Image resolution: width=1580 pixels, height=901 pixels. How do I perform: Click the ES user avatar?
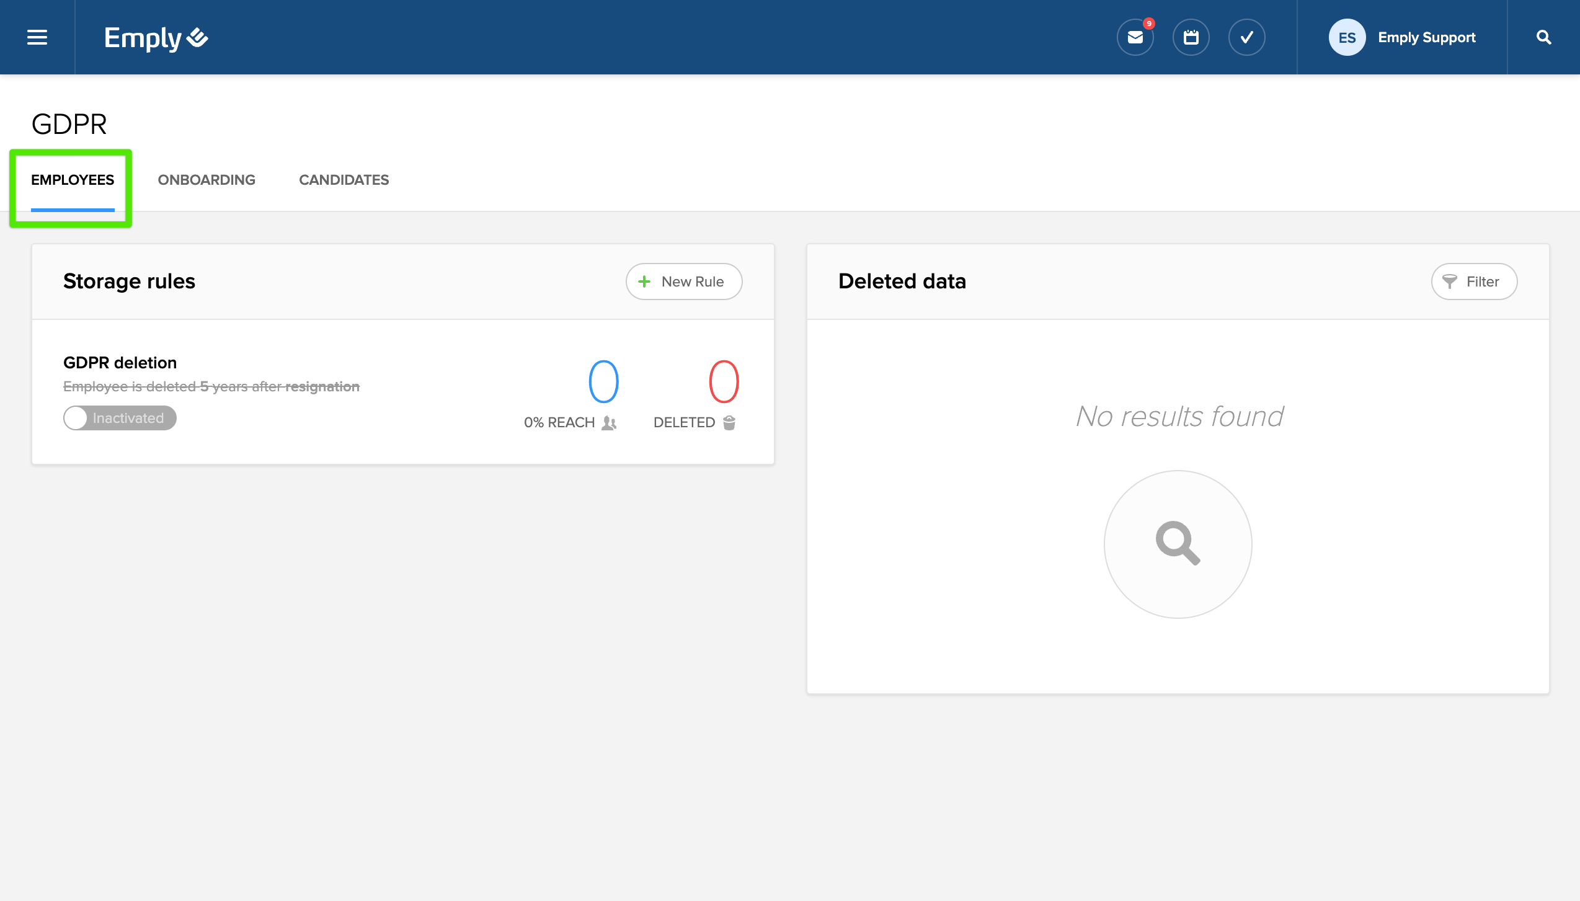(x=1346, y=37)
